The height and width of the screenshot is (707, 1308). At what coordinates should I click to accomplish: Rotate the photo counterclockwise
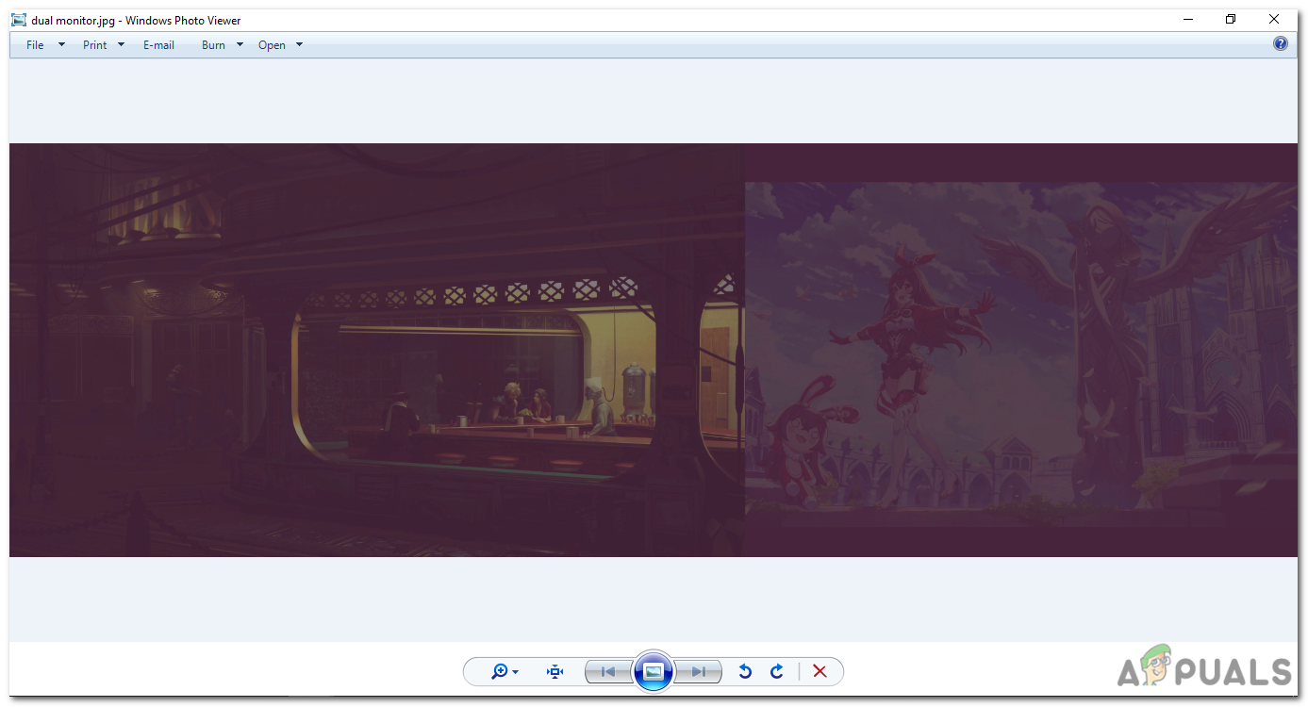click(x=744, y=671)
